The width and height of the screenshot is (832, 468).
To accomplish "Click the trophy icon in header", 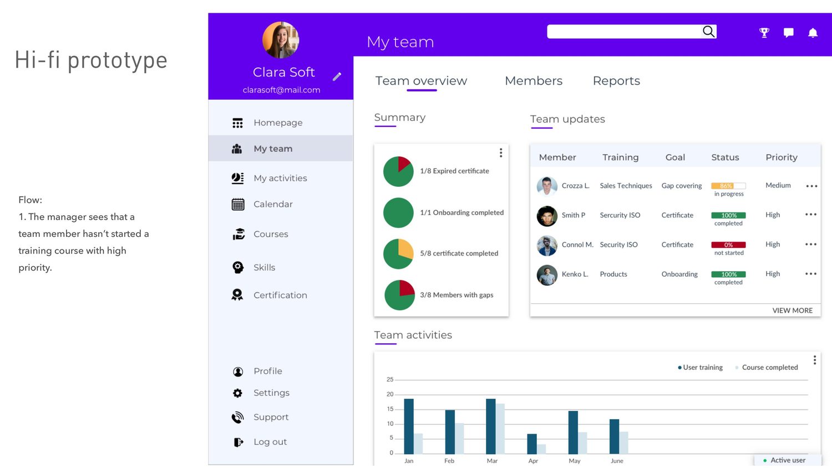I will pos(764,33).
